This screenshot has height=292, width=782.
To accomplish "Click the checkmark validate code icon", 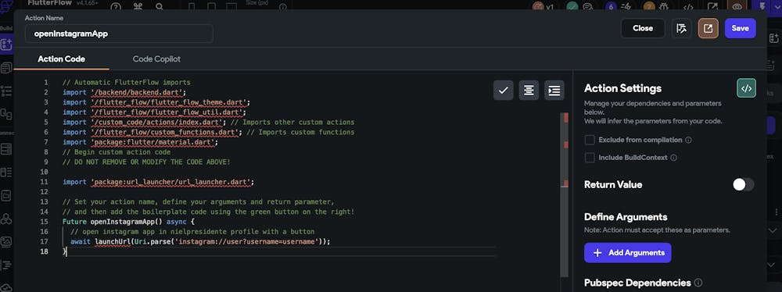I will [503, 91].
